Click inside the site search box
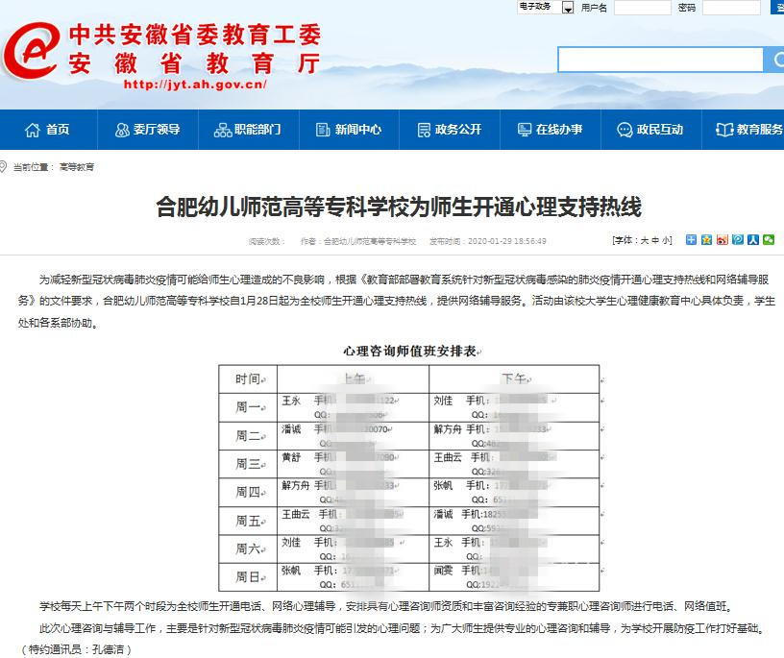 coord(660,60)
